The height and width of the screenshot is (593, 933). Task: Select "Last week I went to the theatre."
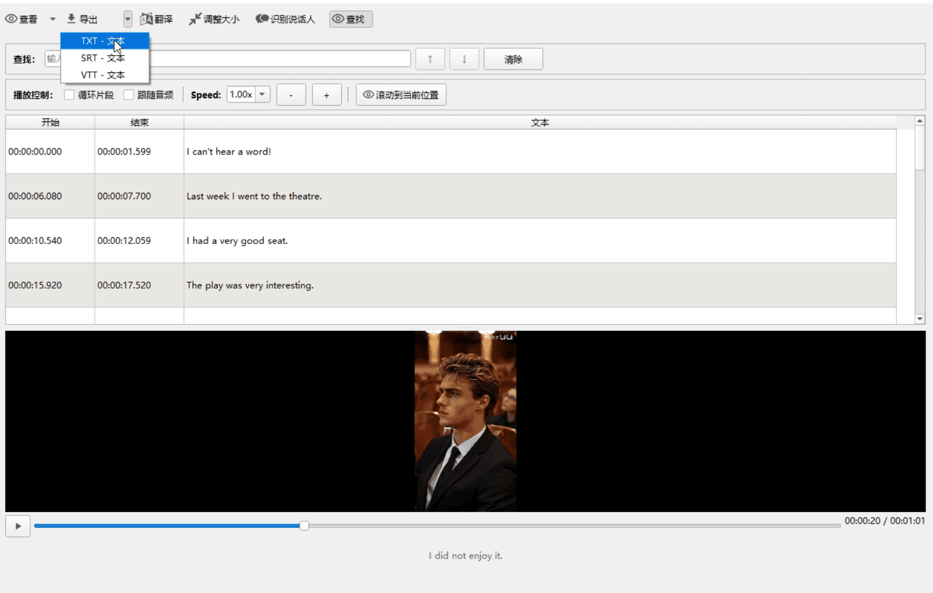[x=254, y=196]
